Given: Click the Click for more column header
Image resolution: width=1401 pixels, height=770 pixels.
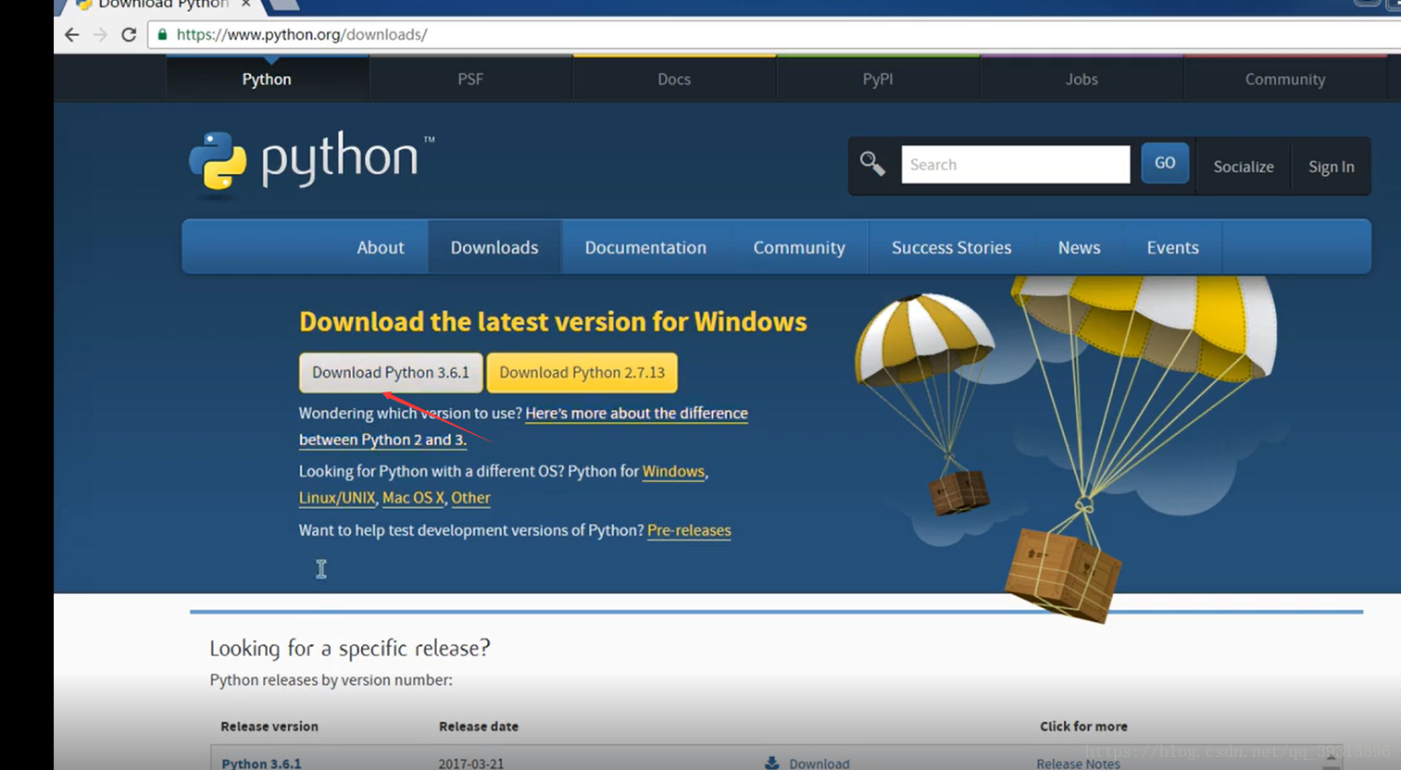Looking at the screenshot, I should [1083, 727].
